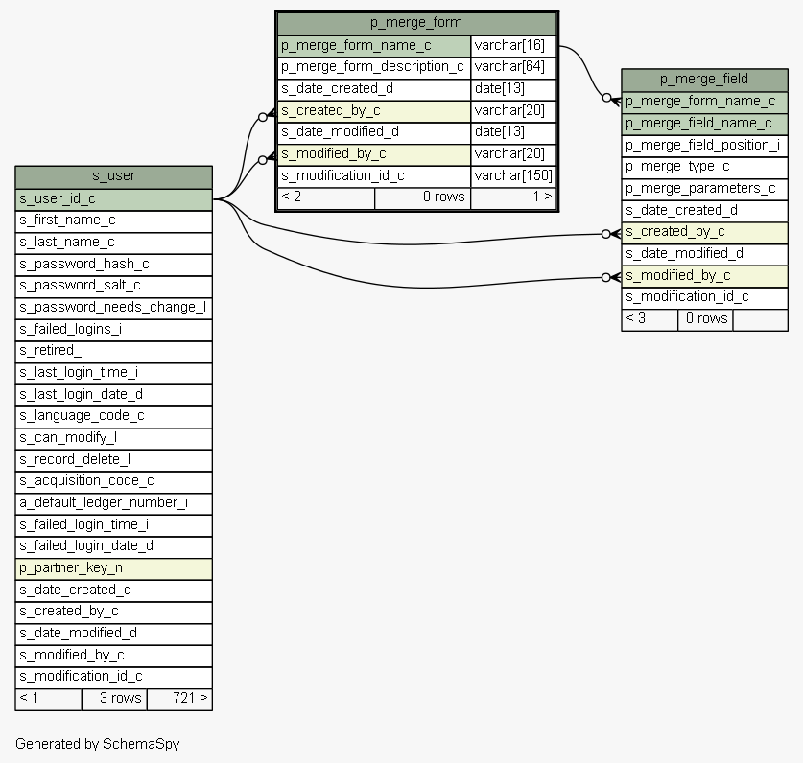
Task: Click the '< 3' parents count in p_merge_field
Action: tap(649, 318)
